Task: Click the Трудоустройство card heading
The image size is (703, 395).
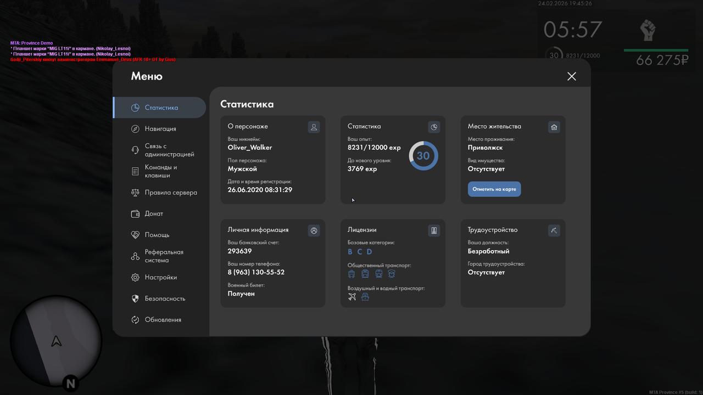Action: click(x=493, y=230)
